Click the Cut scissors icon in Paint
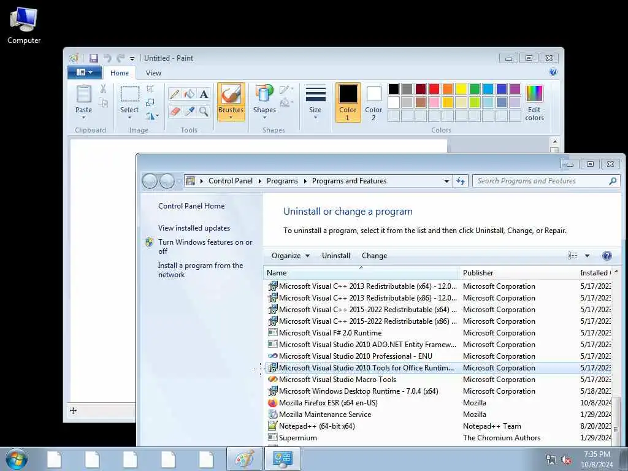 (103, 89)
